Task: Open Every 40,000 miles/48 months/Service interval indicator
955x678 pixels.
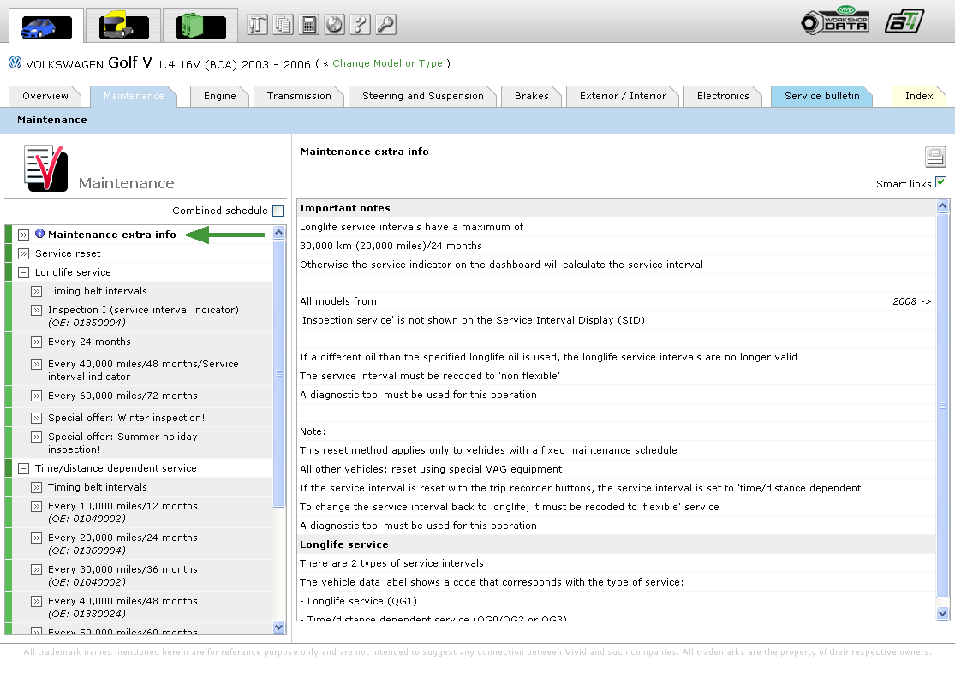Action: pyautogui.click(x=143, y=370)
